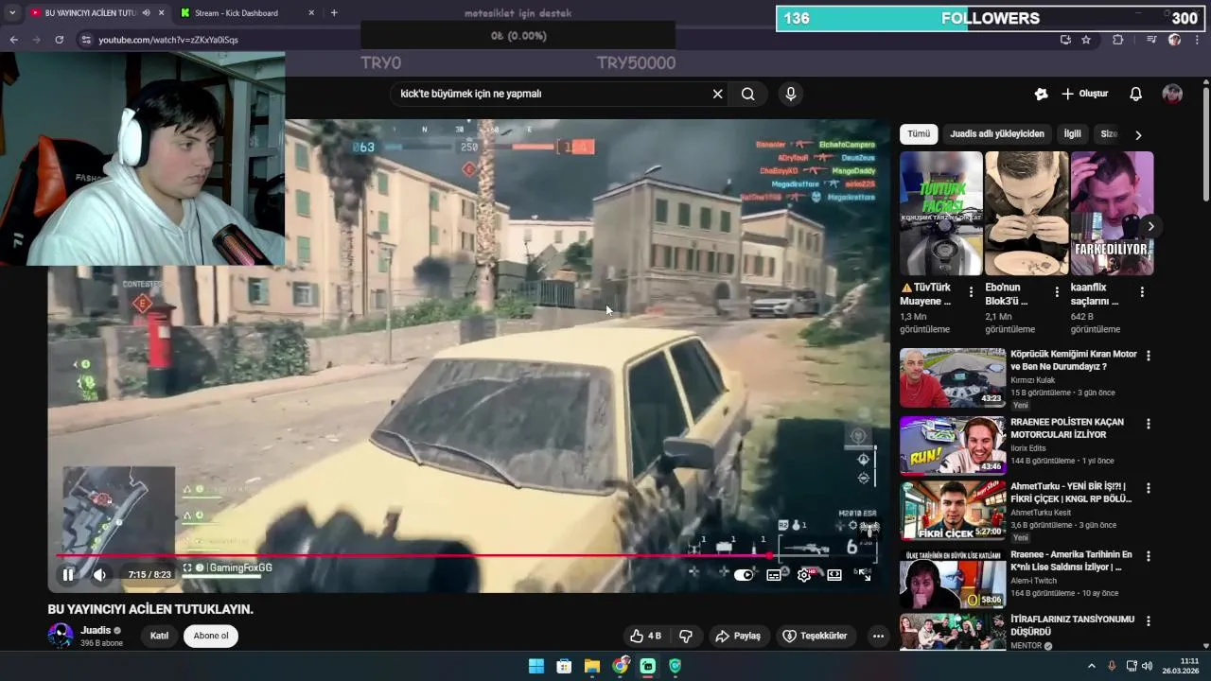The height and width of the screenshot is (681, 1211).
Task: Open the Kick app on the taskbar
Action: pos(648,666)
